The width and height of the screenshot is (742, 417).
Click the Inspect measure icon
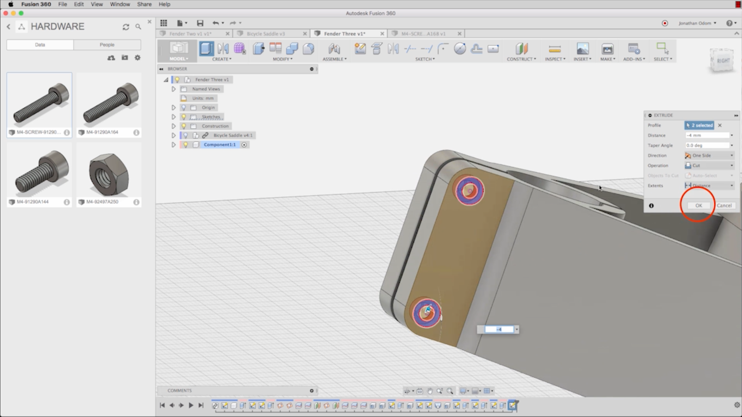[x=554, y=49]
